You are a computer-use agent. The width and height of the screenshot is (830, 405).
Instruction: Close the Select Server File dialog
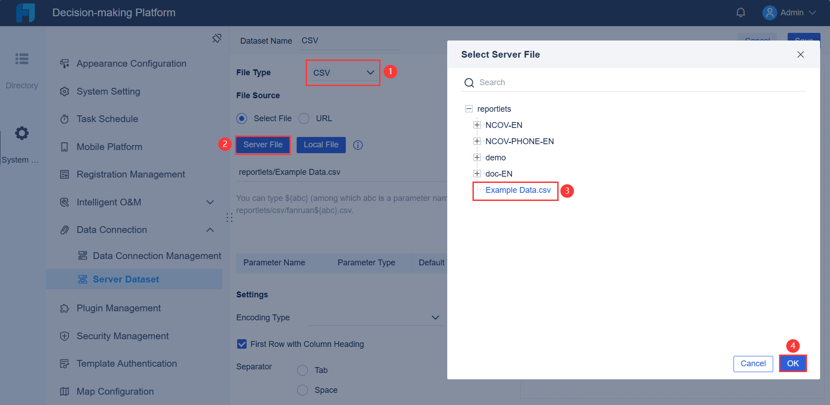point(801,55)
